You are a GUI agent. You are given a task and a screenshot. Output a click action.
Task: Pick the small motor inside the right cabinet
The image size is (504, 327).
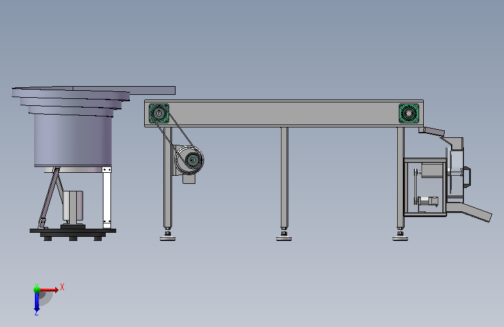point(428,201)
